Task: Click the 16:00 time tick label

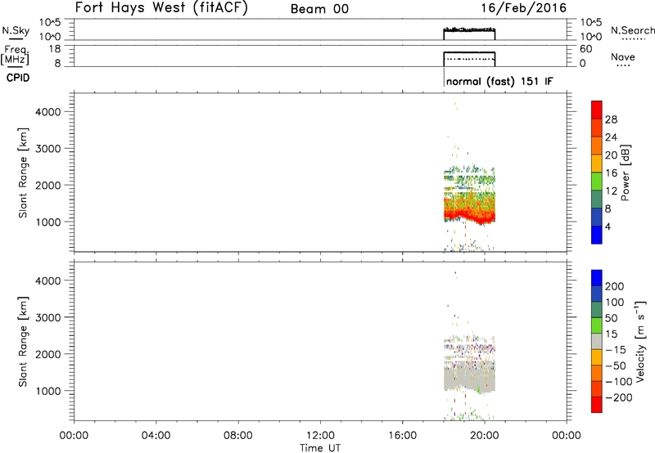Action: point(402,436)
